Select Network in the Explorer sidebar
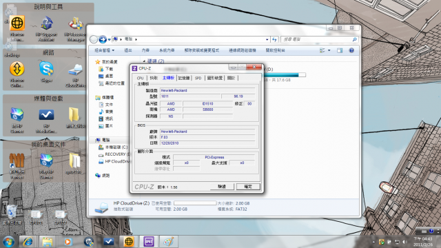 pyautogui.click(x=103, y=176)
